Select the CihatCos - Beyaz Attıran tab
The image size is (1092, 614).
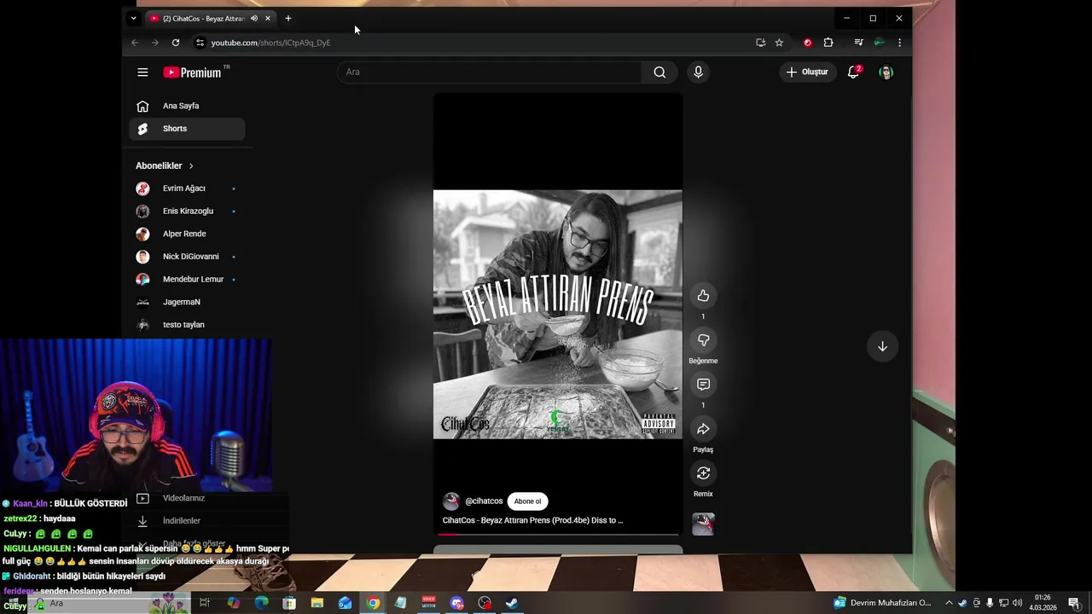203,18
